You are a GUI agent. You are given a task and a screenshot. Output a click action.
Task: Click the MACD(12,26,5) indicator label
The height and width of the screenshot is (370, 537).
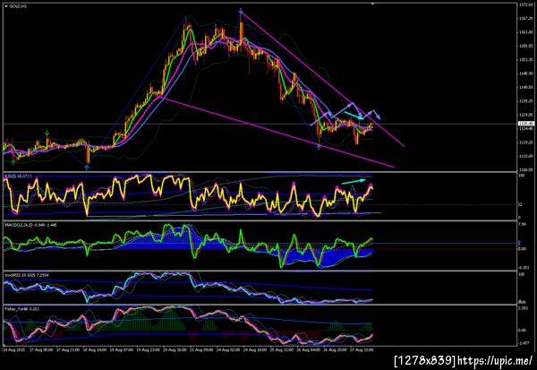click(30, 225)
